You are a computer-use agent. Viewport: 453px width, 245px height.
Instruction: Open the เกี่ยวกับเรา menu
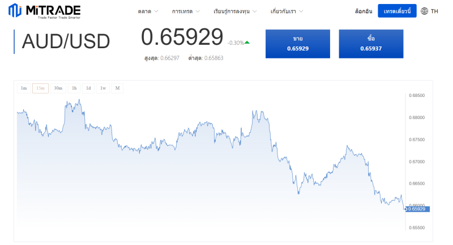287,11
